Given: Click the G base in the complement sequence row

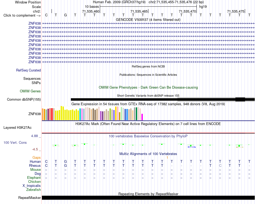Looking at the screenshot, I should (x=65, y=15).
